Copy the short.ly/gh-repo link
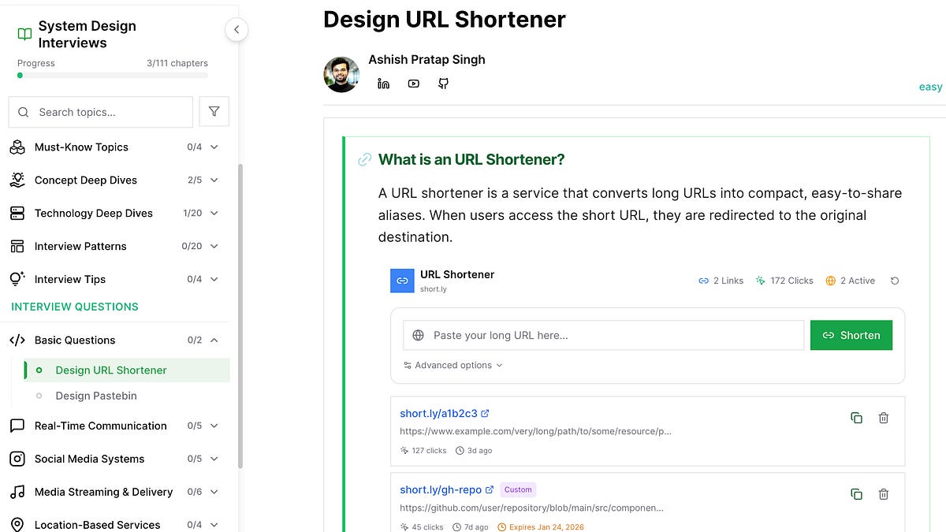Image resolution: width=946 pixels, height=532 pixels. pos(856,494)
